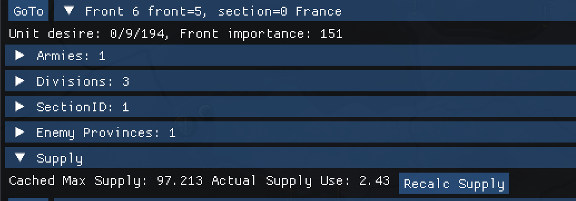Image resolution: width=576 pixels, height=201 pixels.
Task: Expand the SectionID triangle icon
Action: click(x=19, y=107)
